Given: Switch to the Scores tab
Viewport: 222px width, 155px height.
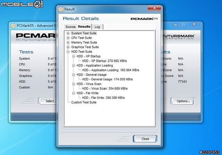Looking at the screenshot, I should tap(70, 27).
